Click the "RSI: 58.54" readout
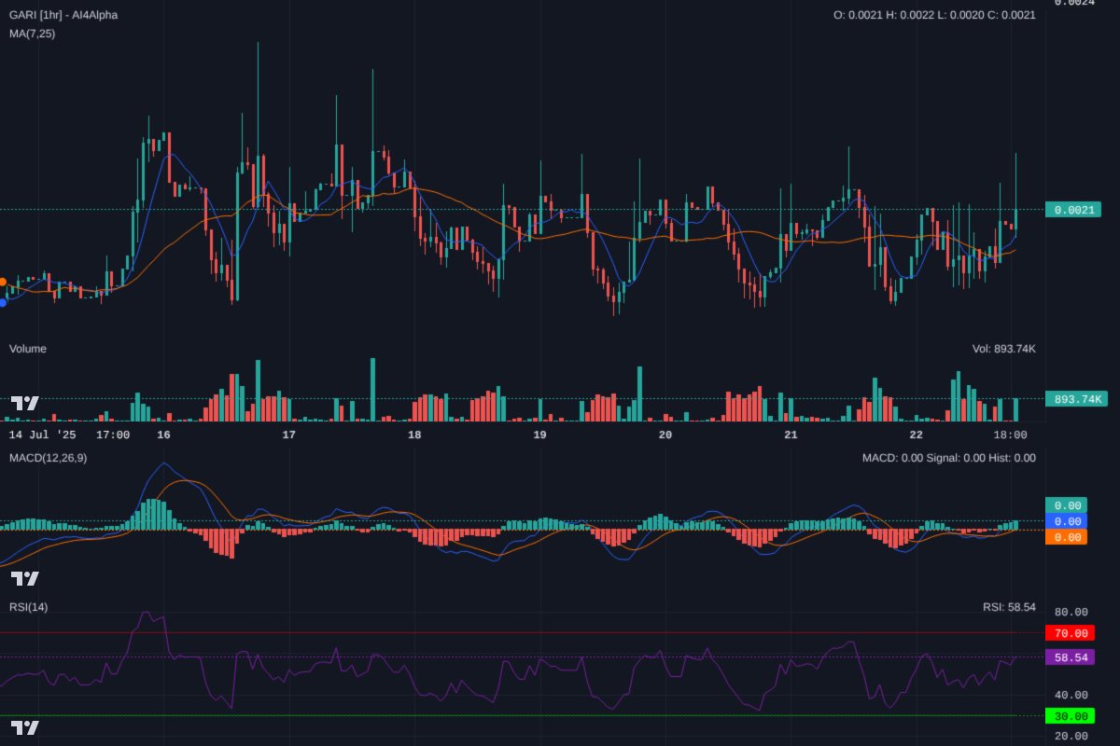The image size is (1120, 746). [1009, 607]
